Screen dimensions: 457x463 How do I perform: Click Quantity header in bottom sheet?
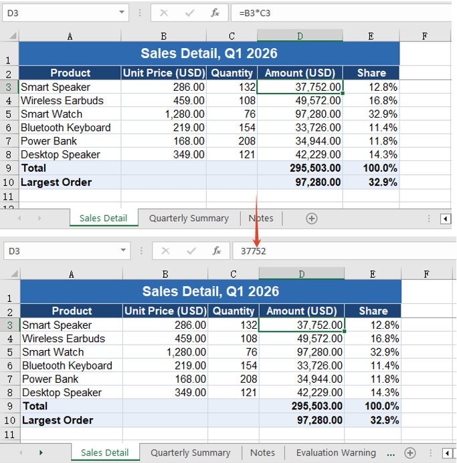(x=234, y=311)
